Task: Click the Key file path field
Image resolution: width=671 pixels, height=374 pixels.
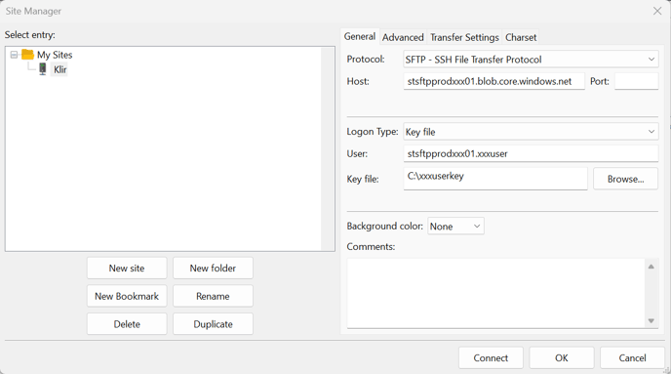Action: point(495,179)
